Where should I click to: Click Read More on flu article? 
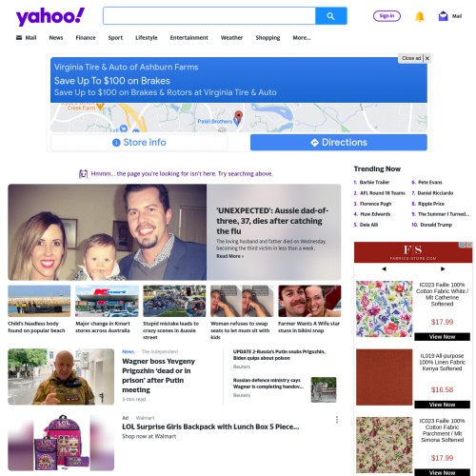[x=230, y=256]
